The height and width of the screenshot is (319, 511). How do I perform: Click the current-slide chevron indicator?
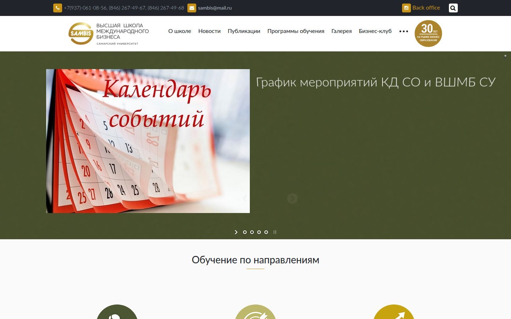click(x=236, y=232)
